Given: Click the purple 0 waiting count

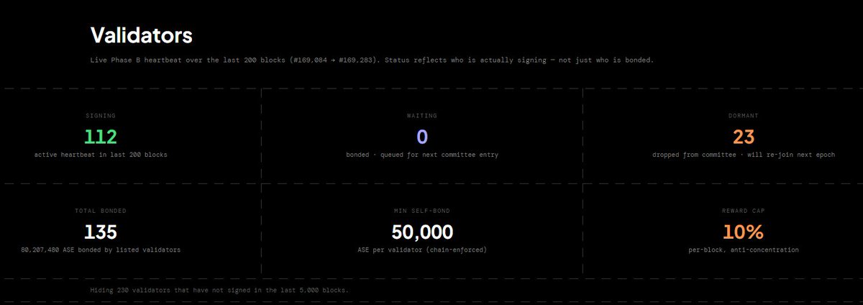Looking at the screenshot, I should 422,137.
